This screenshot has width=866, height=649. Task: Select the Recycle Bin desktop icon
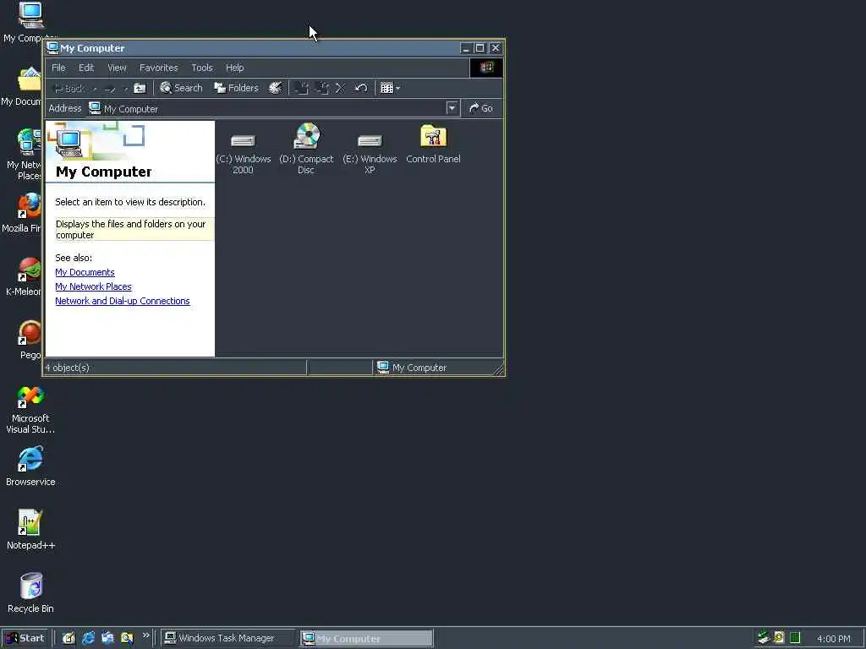30,593
